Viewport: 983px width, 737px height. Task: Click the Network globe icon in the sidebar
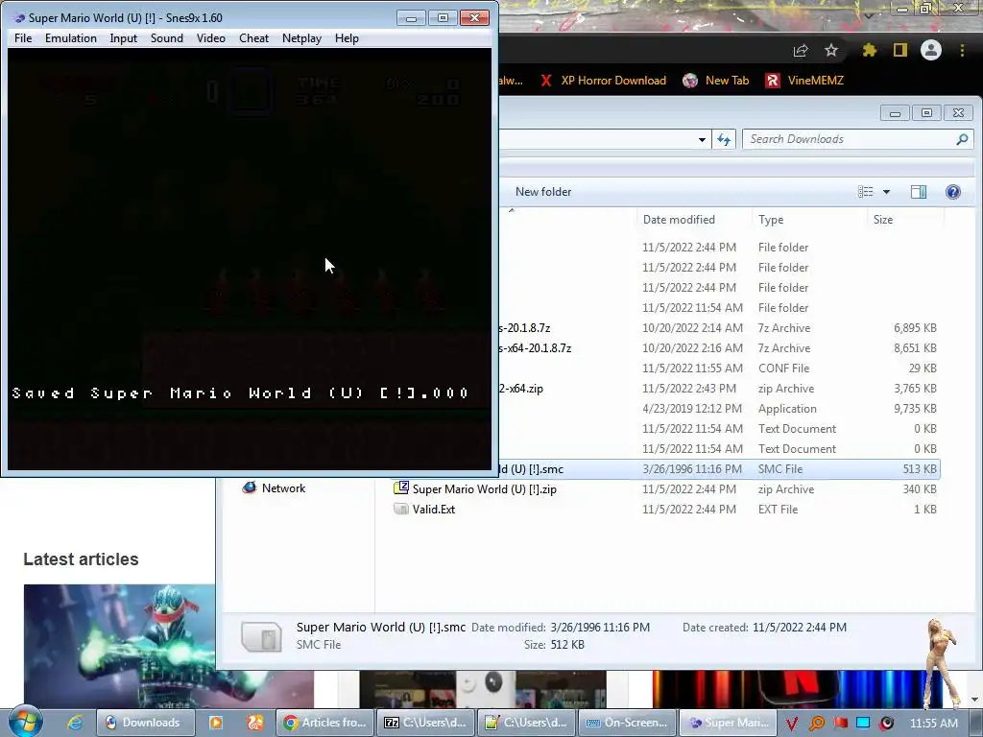(250, 487)
